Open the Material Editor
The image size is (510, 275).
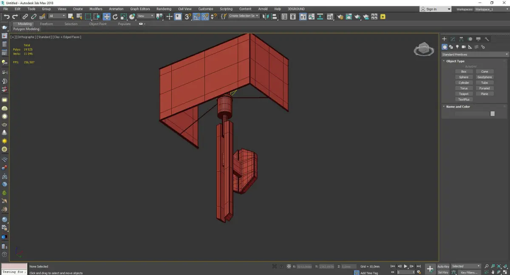331,17
